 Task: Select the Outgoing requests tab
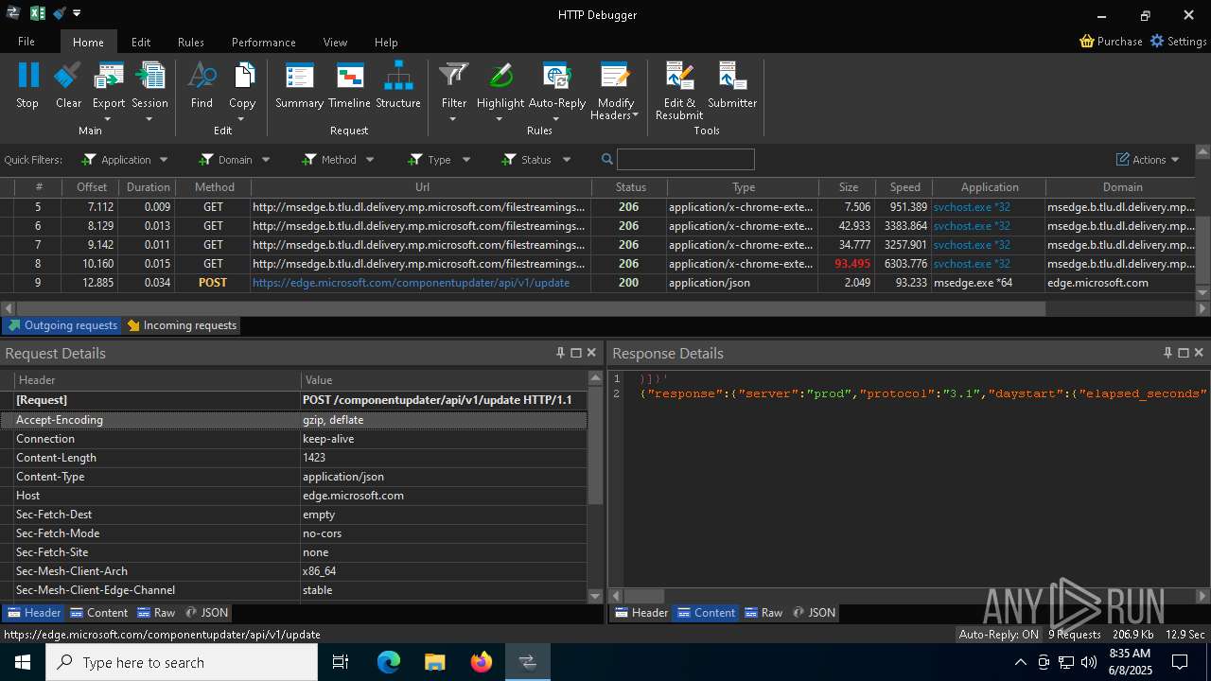point(62,325)
